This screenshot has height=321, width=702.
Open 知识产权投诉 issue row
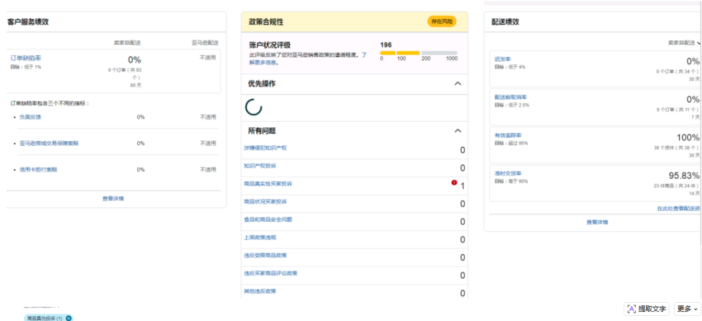(354, 168)
